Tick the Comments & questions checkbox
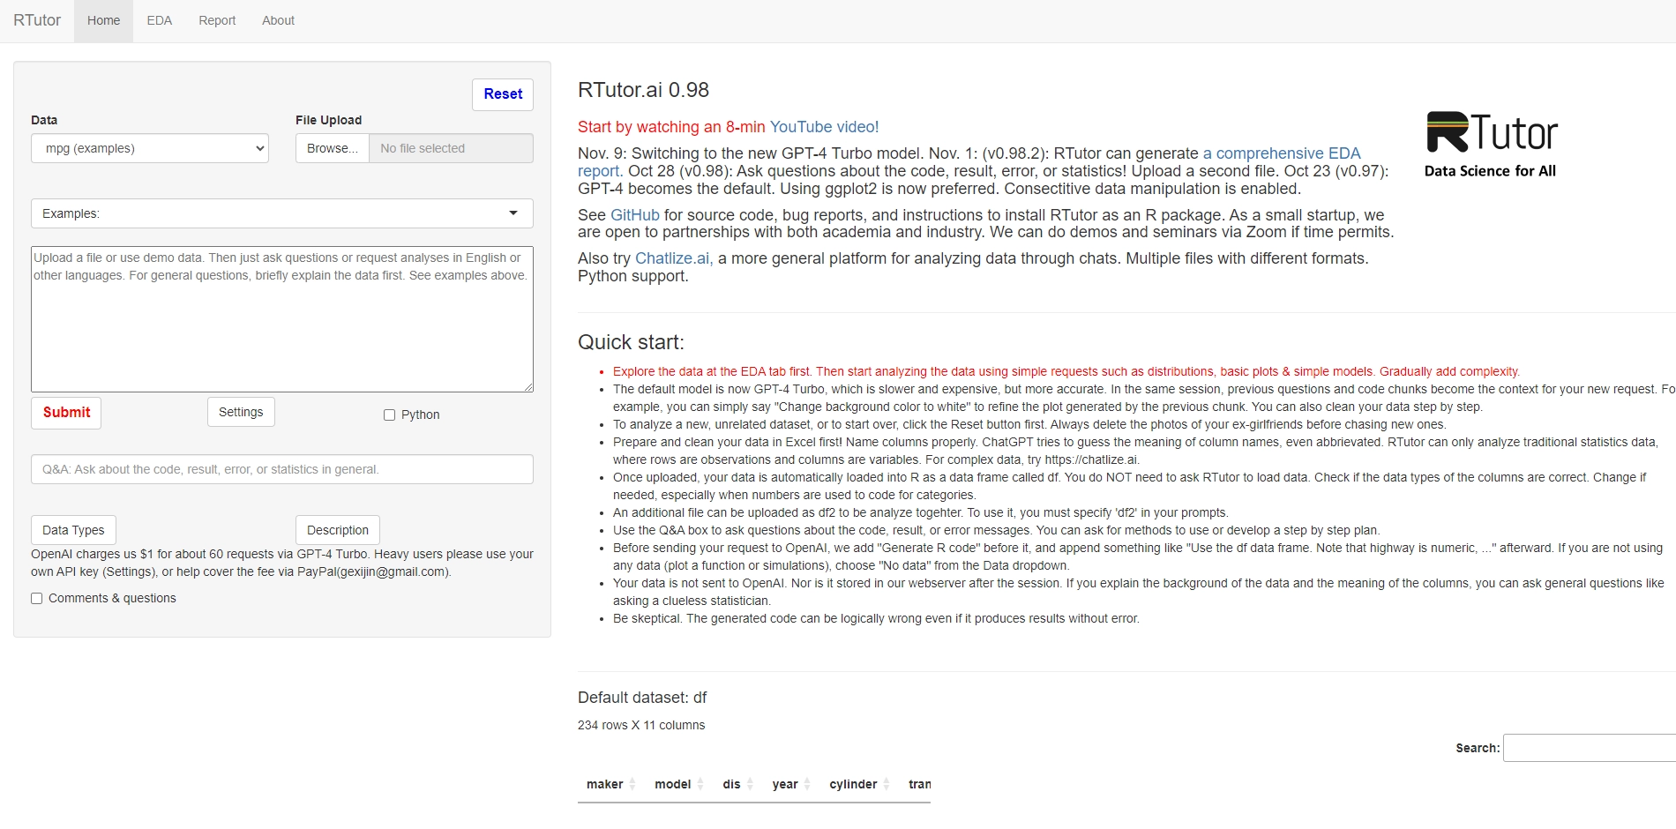This screenshot has width=1676, height=829. pyautogui.click(x=37, y=598)
